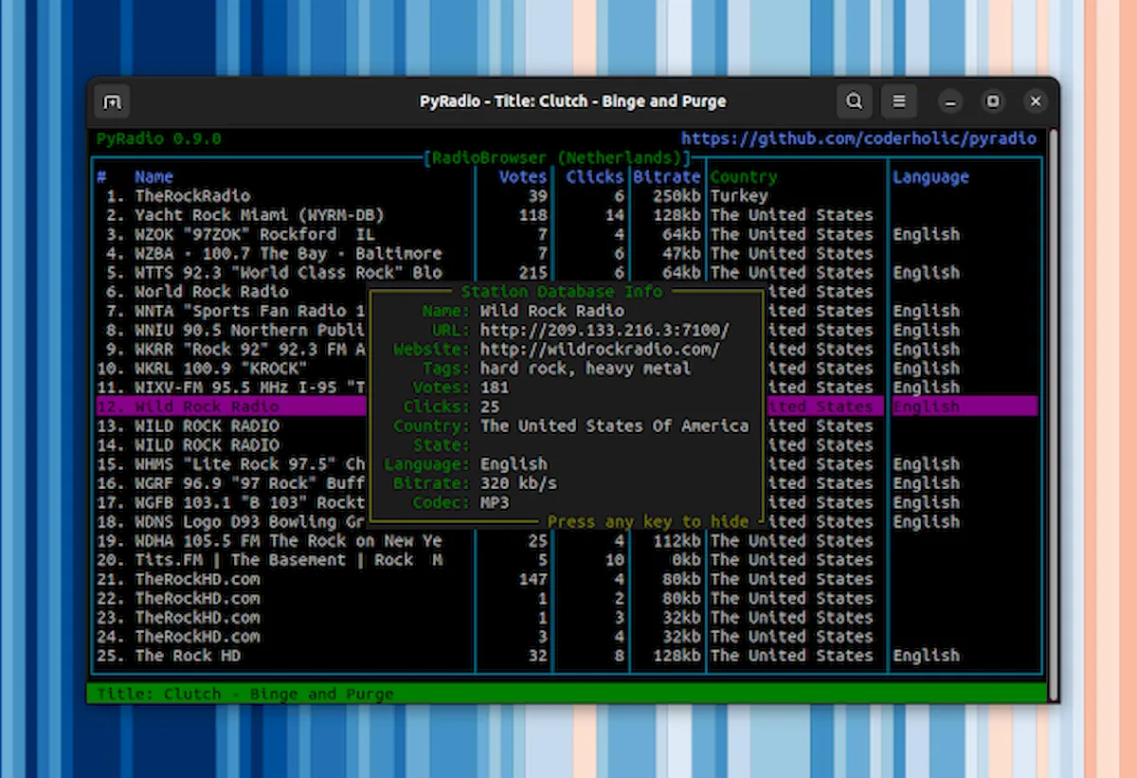Click the Language column header
The image size is (1137, 778).
coord(930,177)
